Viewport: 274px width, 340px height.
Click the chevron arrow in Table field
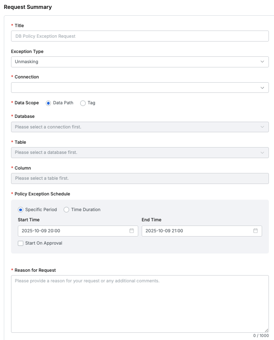[x=262, y=153]
